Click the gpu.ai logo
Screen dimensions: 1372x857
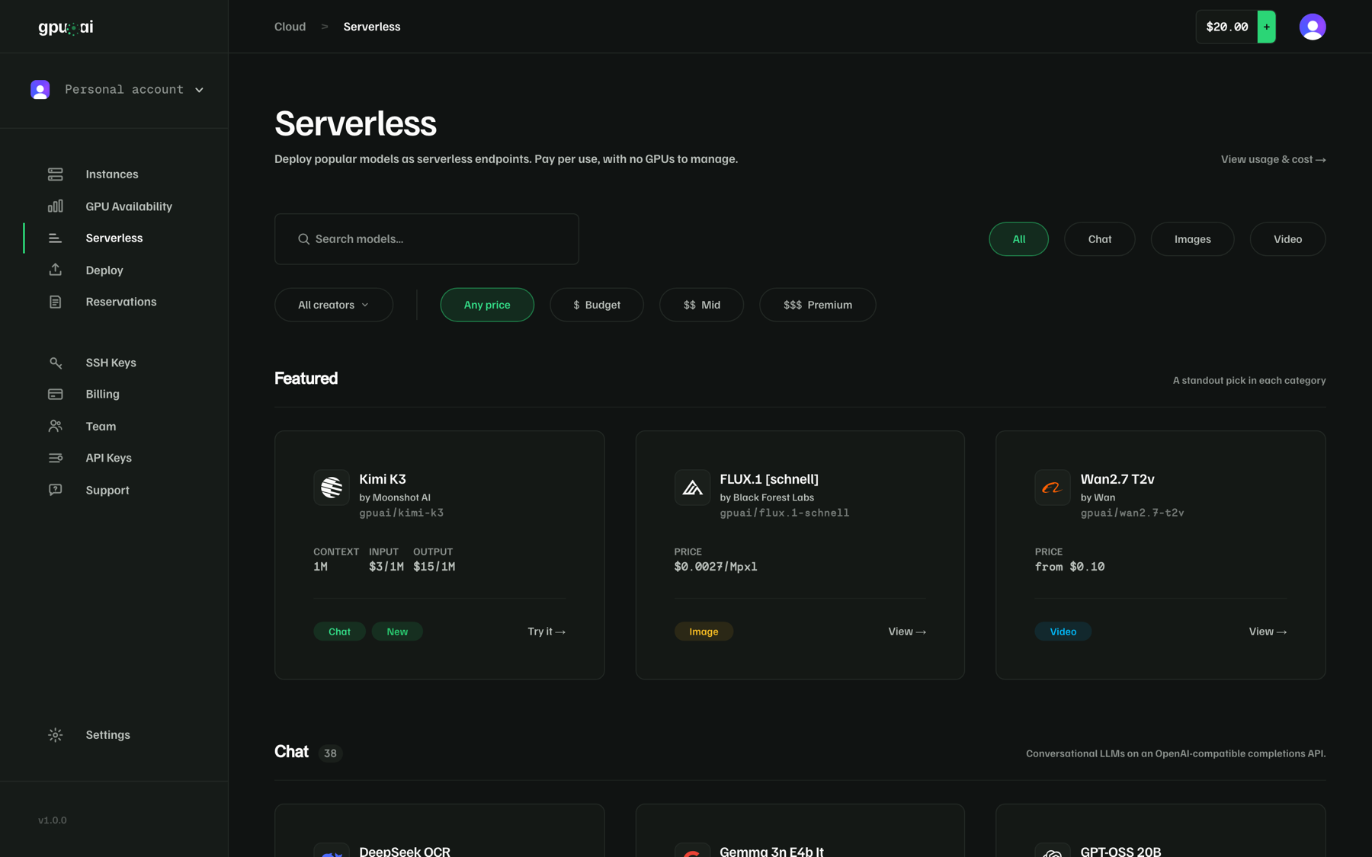click(66, 27)
